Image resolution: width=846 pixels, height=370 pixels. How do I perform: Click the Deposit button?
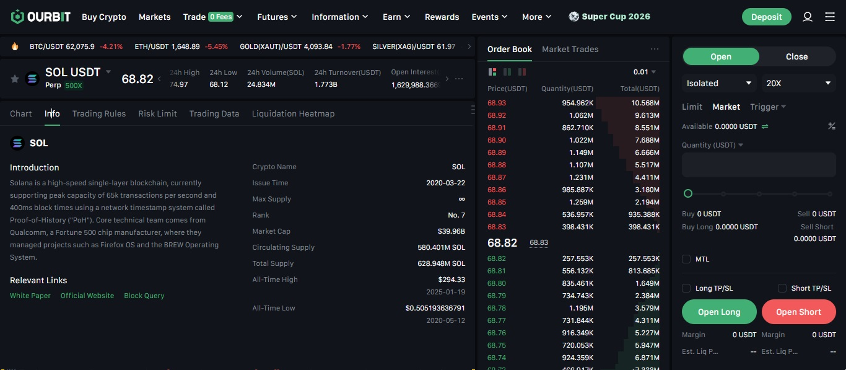(767, 17)
